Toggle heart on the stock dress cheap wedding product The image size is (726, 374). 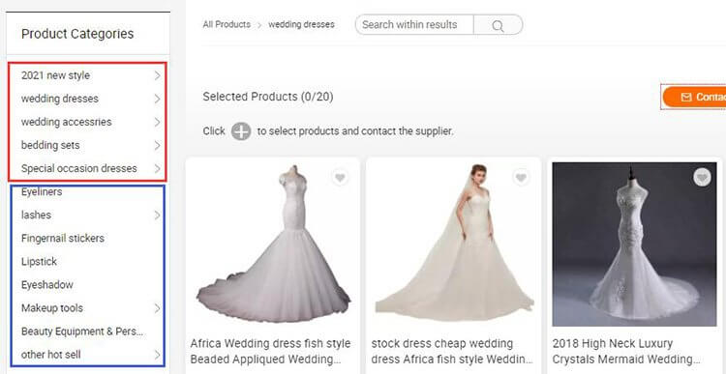click(522, 178)
